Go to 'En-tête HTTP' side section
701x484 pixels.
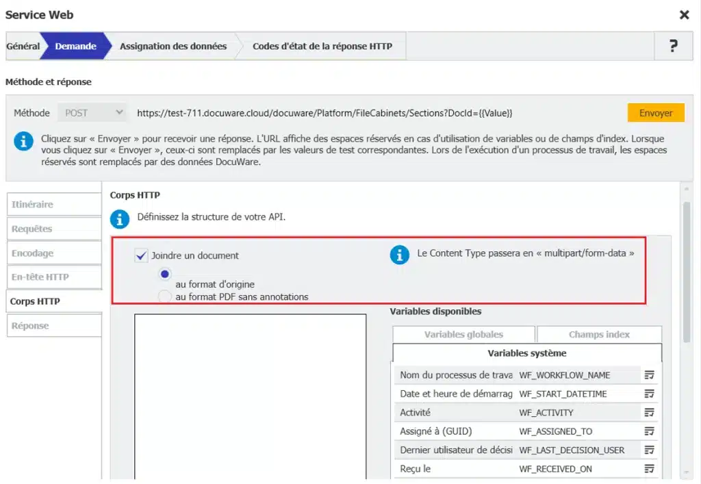[x=53, y=277]
